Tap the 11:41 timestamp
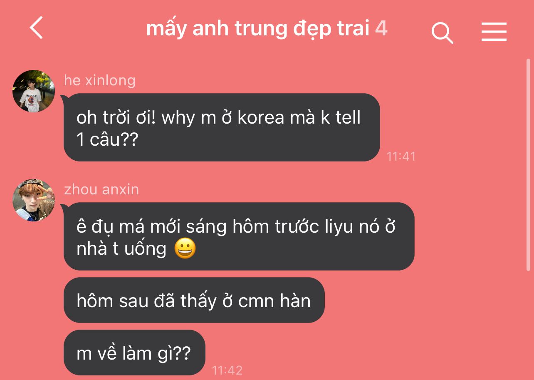The height and width of the screenshot is (380, 534). pos(401,156)
